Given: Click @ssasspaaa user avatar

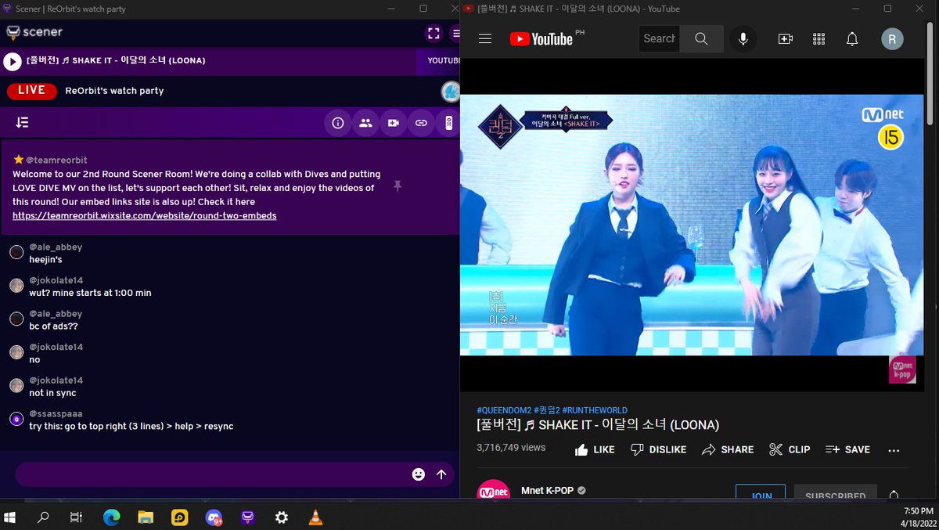Looking at the screenshot, I should click(16, 419).
